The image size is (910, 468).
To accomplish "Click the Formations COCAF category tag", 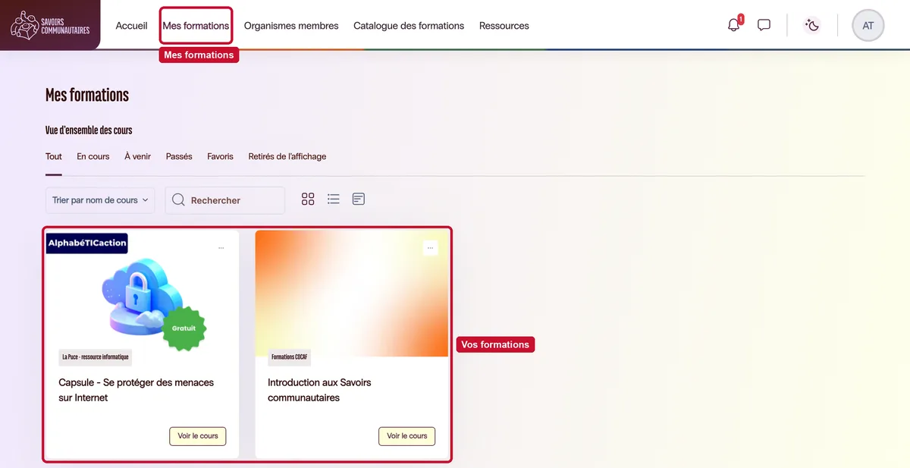I will pos(290,357).
